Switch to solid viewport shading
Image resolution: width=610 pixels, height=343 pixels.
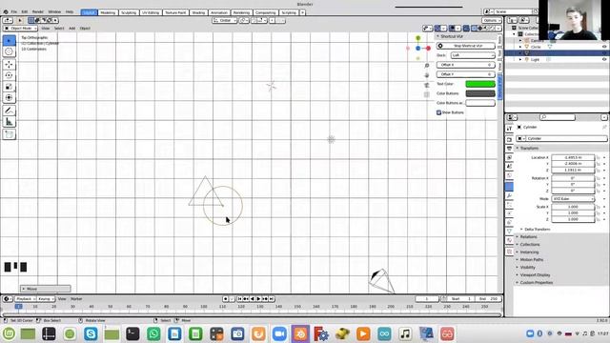click(480, 29)
